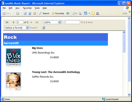
Task: Go to previous report page
Action: tap(13, 22)
